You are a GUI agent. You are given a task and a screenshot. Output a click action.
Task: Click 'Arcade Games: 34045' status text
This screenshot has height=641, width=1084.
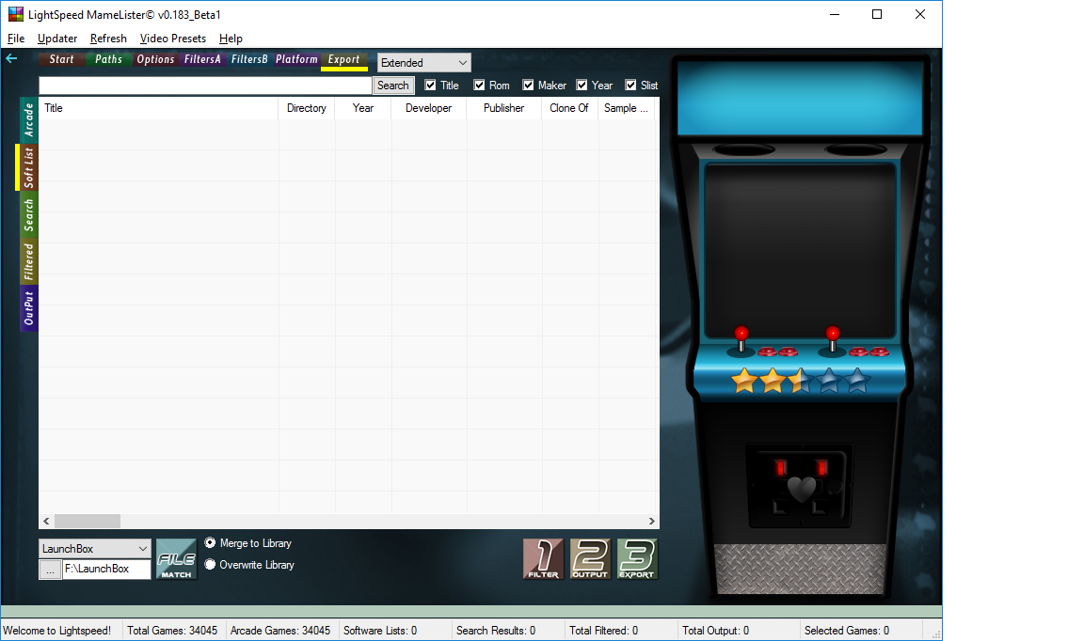click(x=280, y=631)
